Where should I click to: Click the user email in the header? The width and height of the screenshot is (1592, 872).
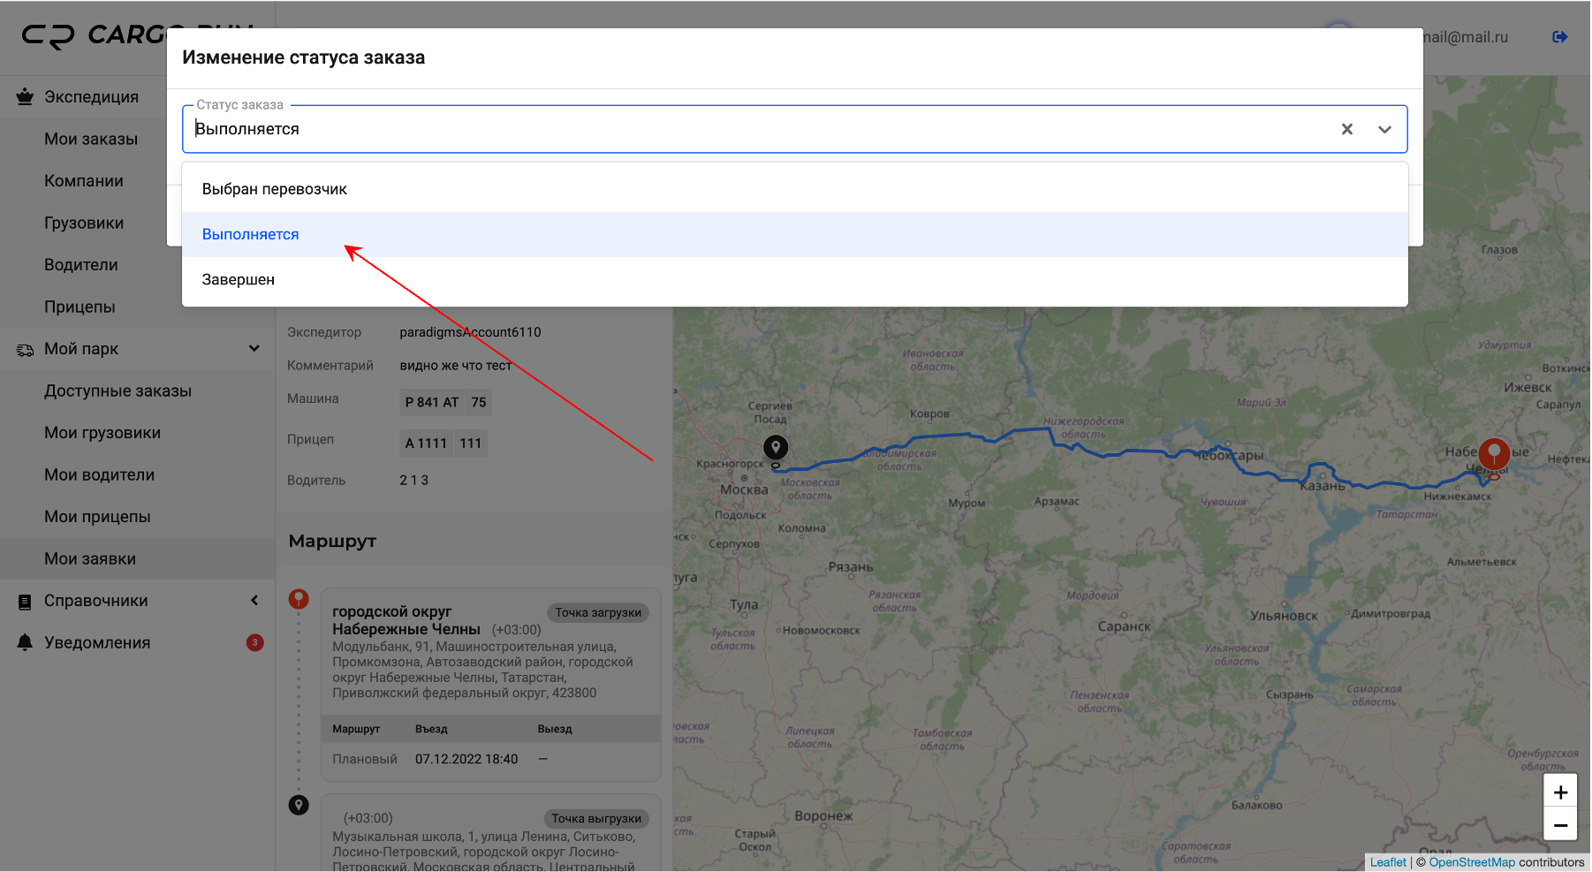coord(1465,37)
